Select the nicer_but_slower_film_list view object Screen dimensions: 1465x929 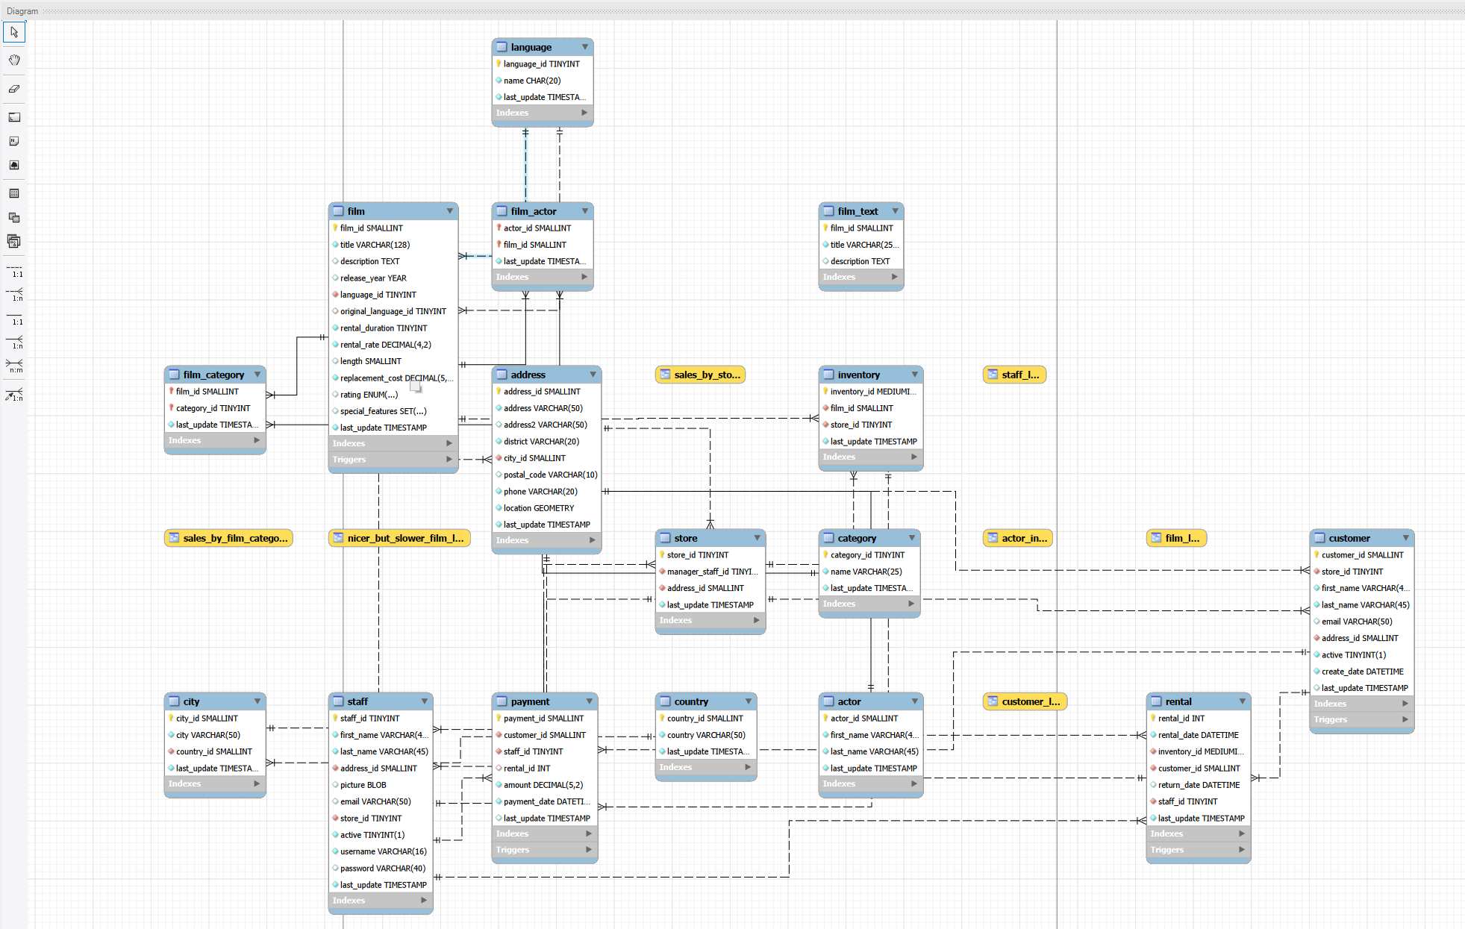399,537
